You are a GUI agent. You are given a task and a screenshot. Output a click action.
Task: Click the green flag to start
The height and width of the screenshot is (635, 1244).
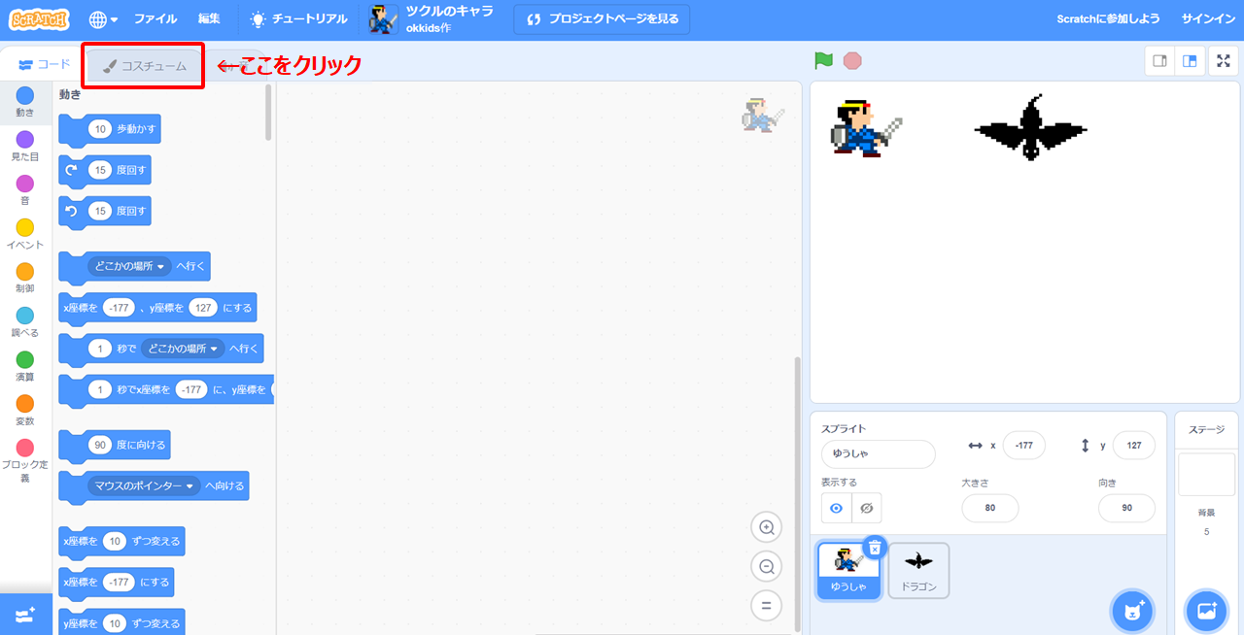click(x=824, y=61)
